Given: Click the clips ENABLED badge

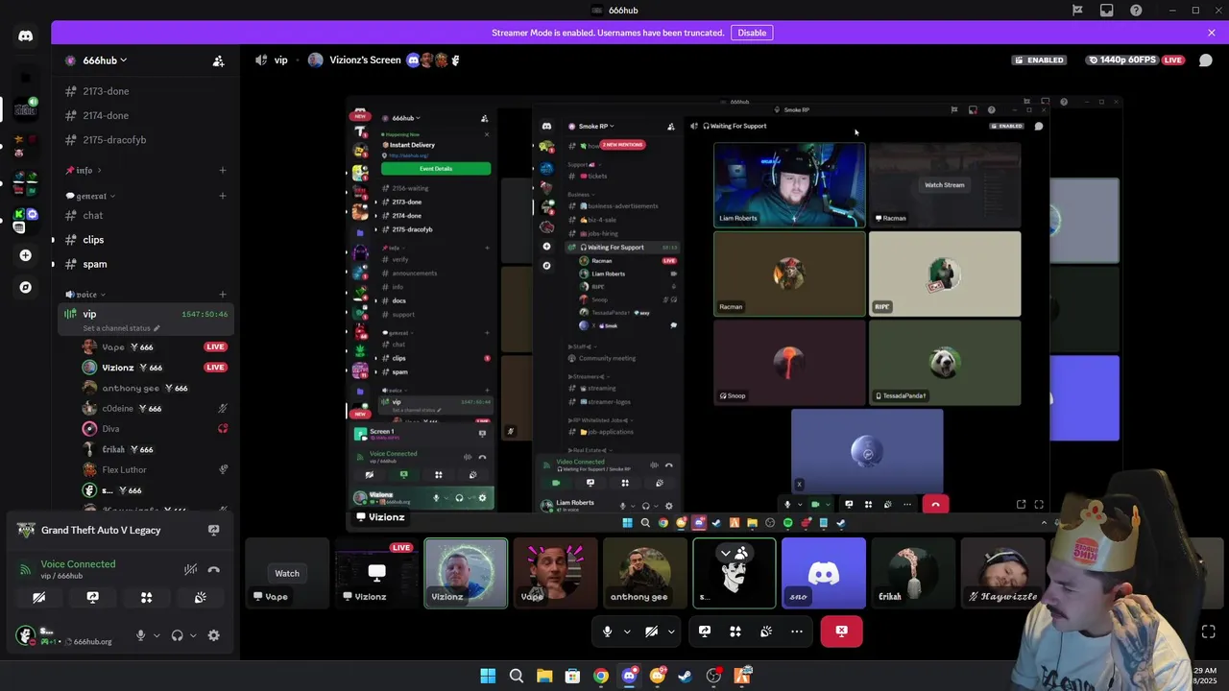Looking at the screenshot, I should click(1040, 60).
